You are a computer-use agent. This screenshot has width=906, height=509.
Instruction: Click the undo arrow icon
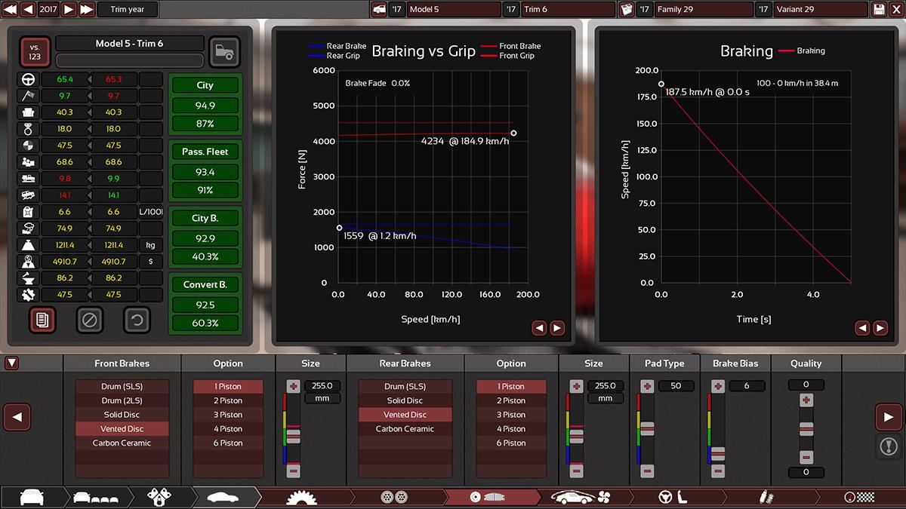click(x=137, y=320)
